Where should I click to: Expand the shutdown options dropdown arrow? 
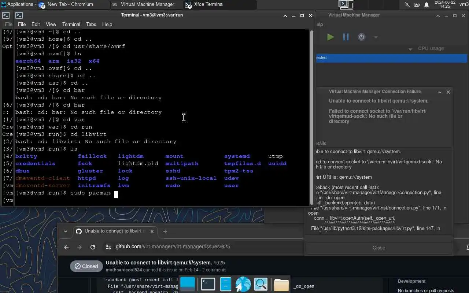[376, 37]
